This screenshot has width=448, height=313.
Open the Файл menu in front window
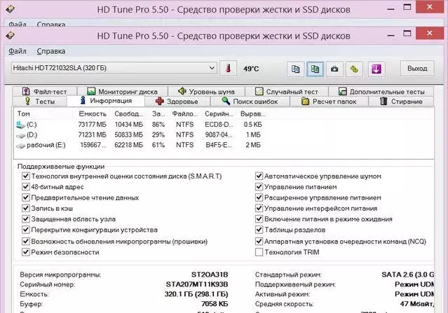click(x=18, y=51)
